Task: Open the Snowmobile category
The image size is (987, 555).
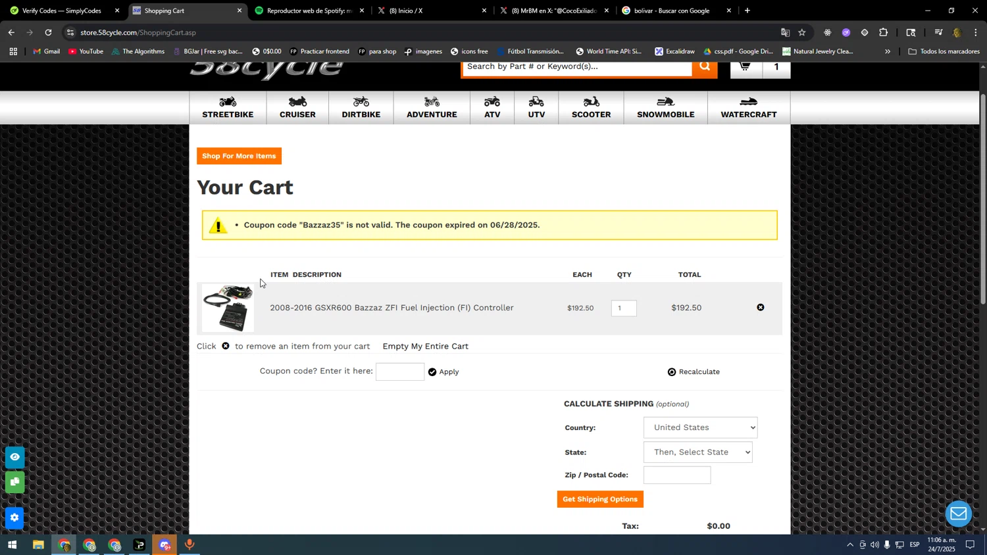Action: coord(666,107)
